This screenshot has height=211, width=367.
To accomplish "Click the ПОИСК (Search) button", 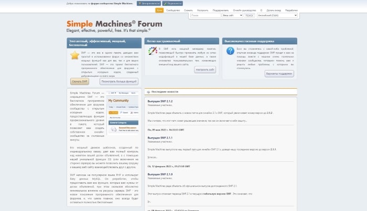I will (x=250, y=15).
